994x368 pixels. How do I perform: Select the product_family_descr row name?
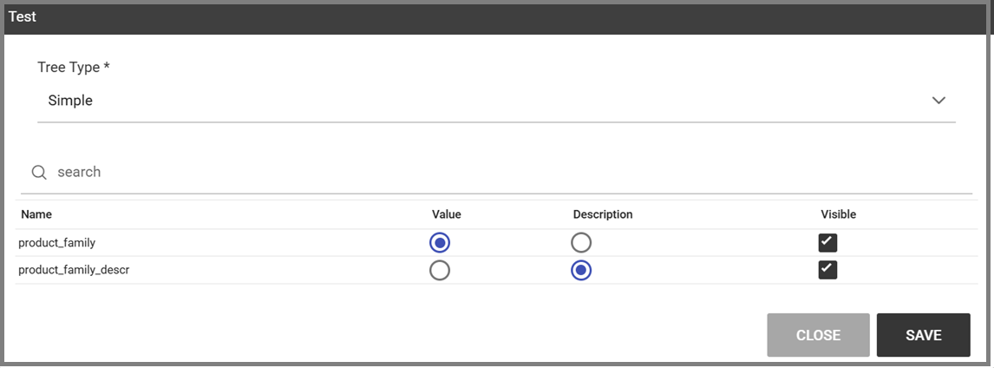[78, 270]
